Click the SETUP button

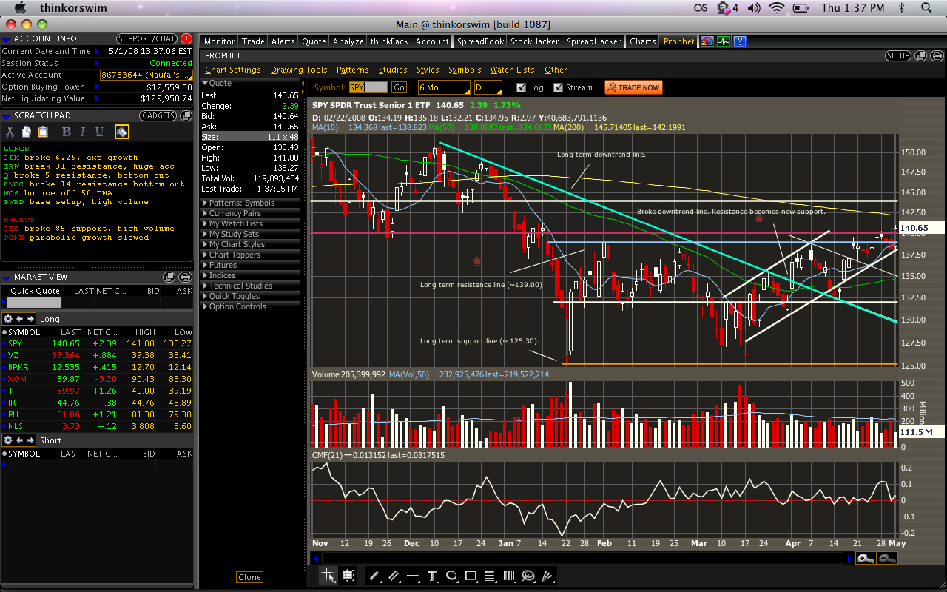tap(898, 55)
